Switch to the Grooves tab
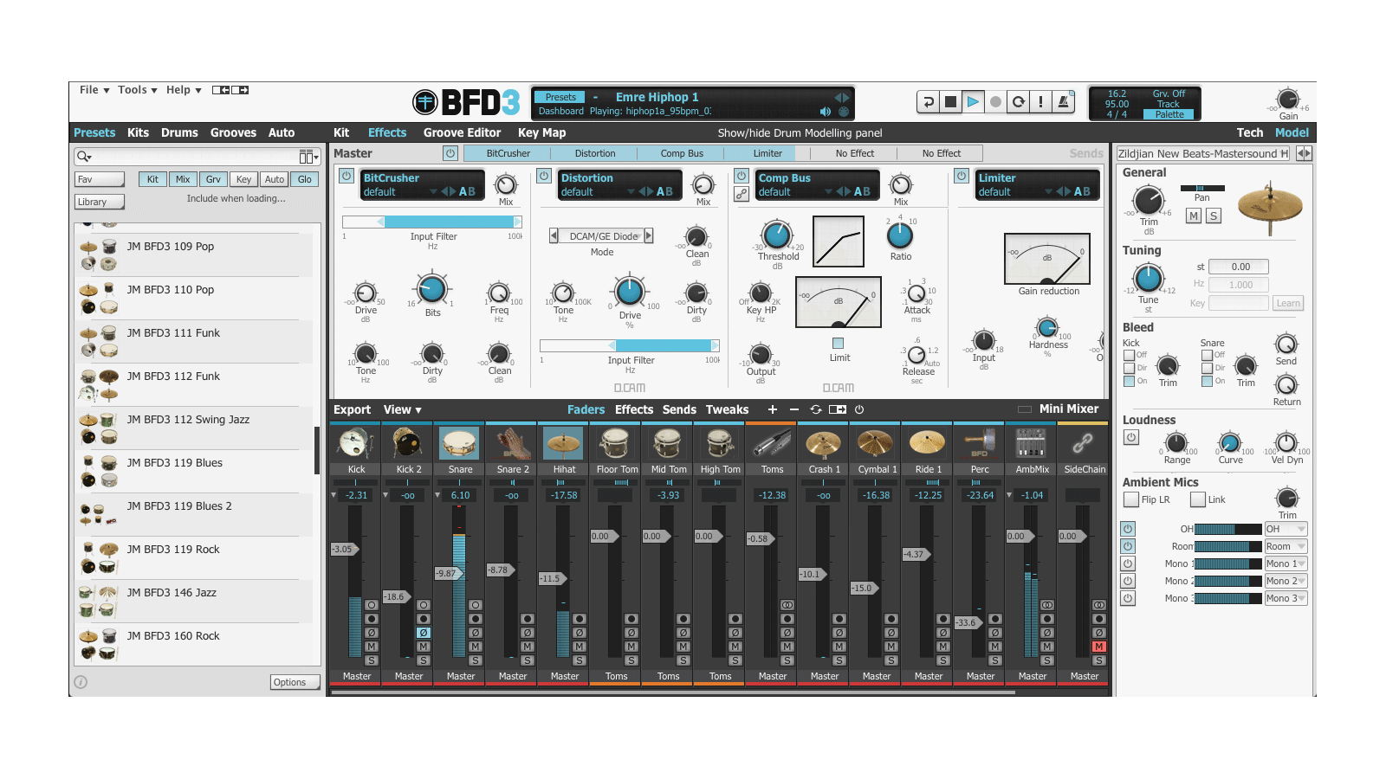 tap(233, 132)
